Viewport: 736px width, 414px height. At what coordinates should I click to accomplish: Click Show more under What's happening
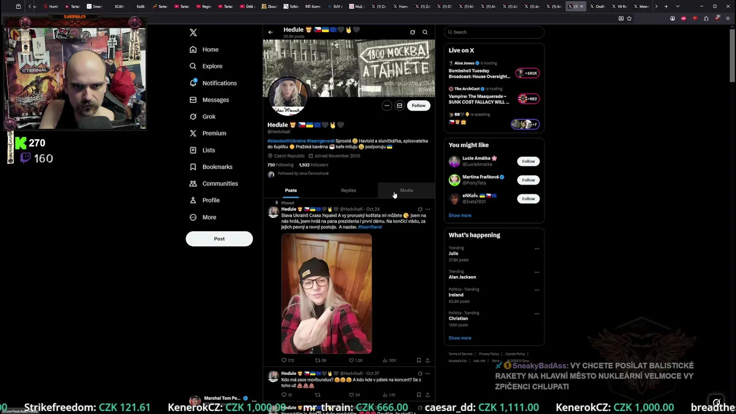[459, 338]
